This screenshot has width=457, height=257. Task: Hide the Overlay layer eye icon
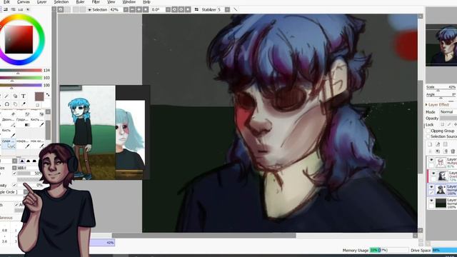click(433, 173)
